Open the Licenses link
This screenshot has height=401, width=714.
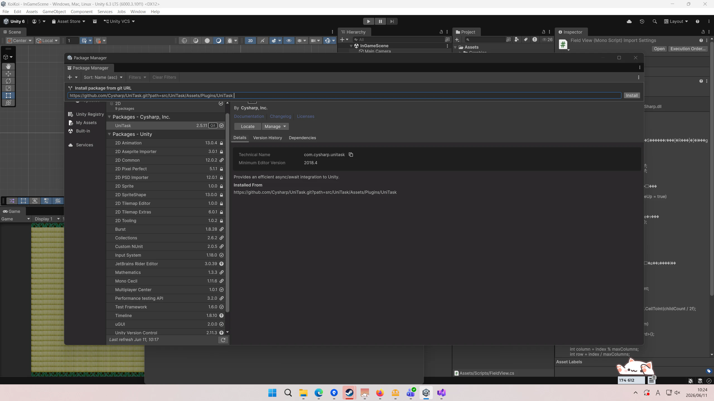(x=305, y=116)
